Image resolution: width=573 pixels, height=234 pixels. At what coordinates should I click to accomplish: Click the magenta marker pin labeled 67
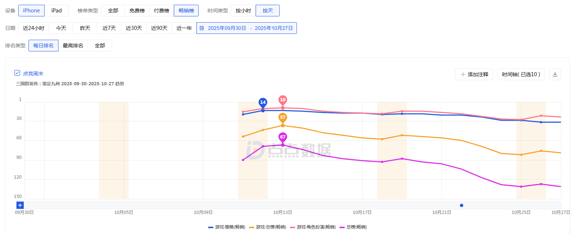pos(283,137)
